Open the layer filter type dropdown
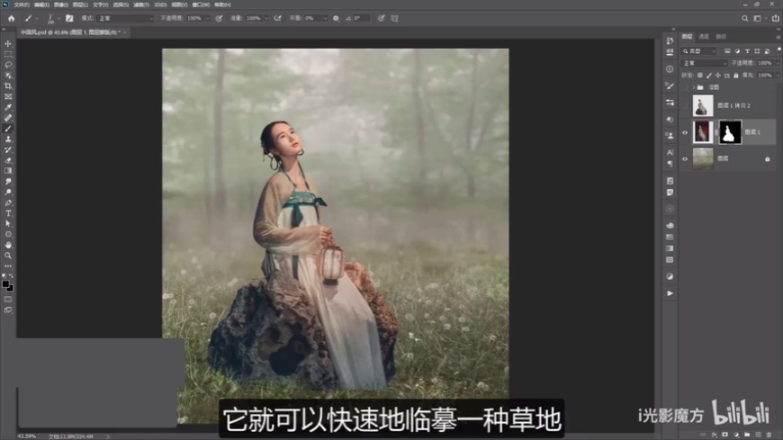Viewport: 783px width, 440px height. 699,51
